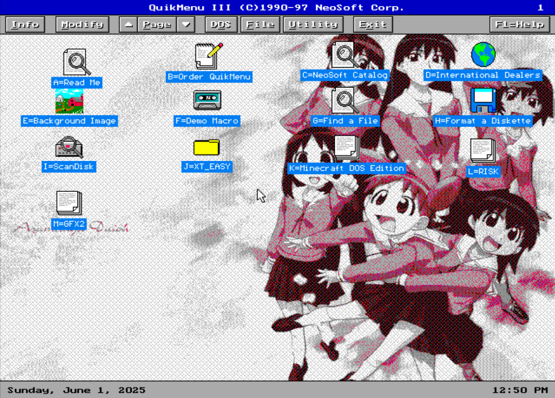The width and height of the screenshot is (555, 398).
Task: Launch the Minecraft DOS Edition document icon
Action: click(x=346, y=148)
